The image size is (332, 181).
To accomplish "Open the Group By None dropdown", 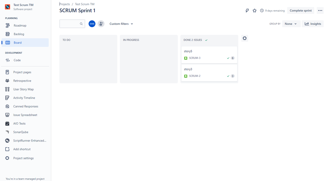I will pos(291,24).
